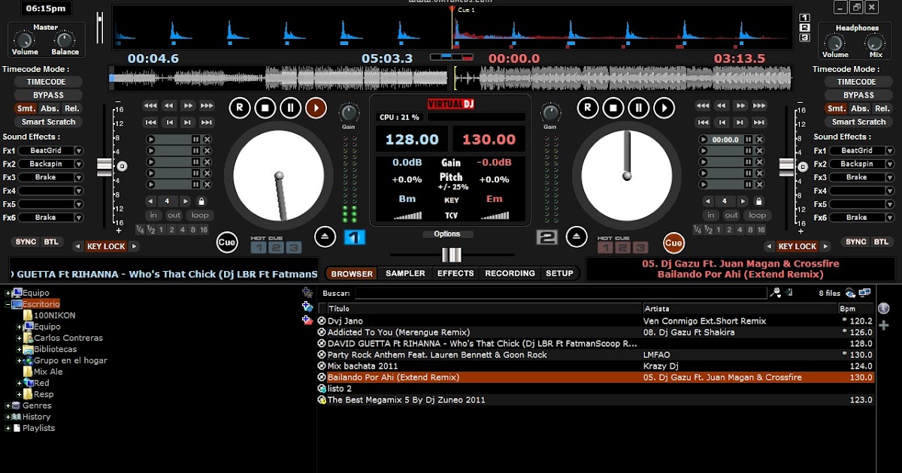Image resolution: width=902 pixels, height=473 pixels.
Task: Switch to the SAMPLER tab
Action: (x=405, y=274)
